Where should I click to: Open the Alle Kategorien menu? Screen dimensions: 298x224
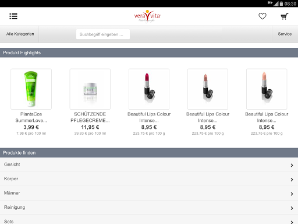(19, 34)
